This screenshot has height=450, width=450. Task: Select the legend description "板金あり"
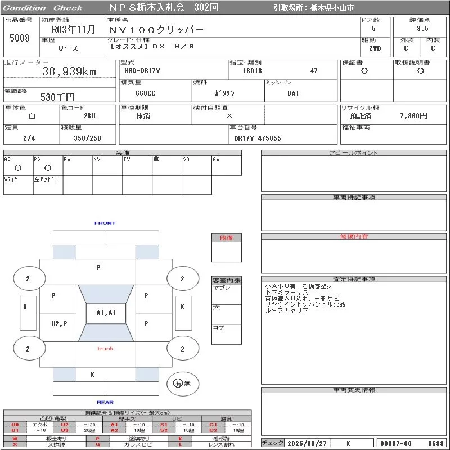(56, 439)
